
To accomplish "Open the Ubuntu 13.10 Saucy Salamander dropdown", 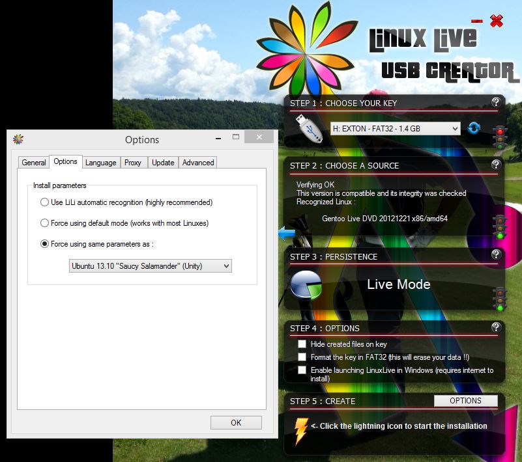I will 151,266.
